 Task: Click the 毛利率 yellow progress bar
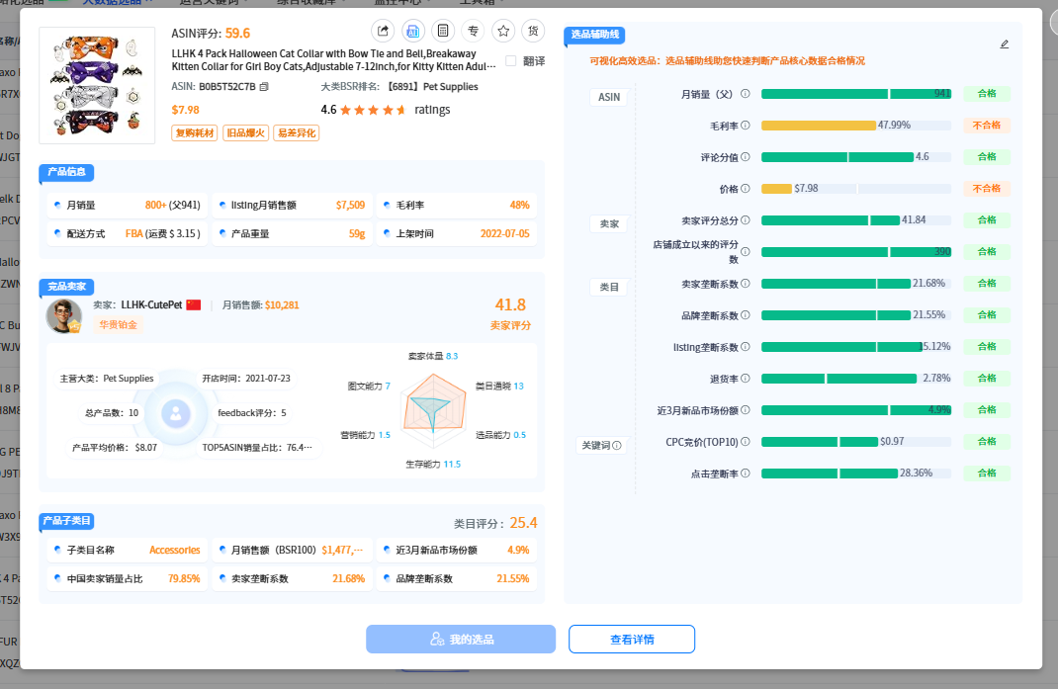coord(819,126)
